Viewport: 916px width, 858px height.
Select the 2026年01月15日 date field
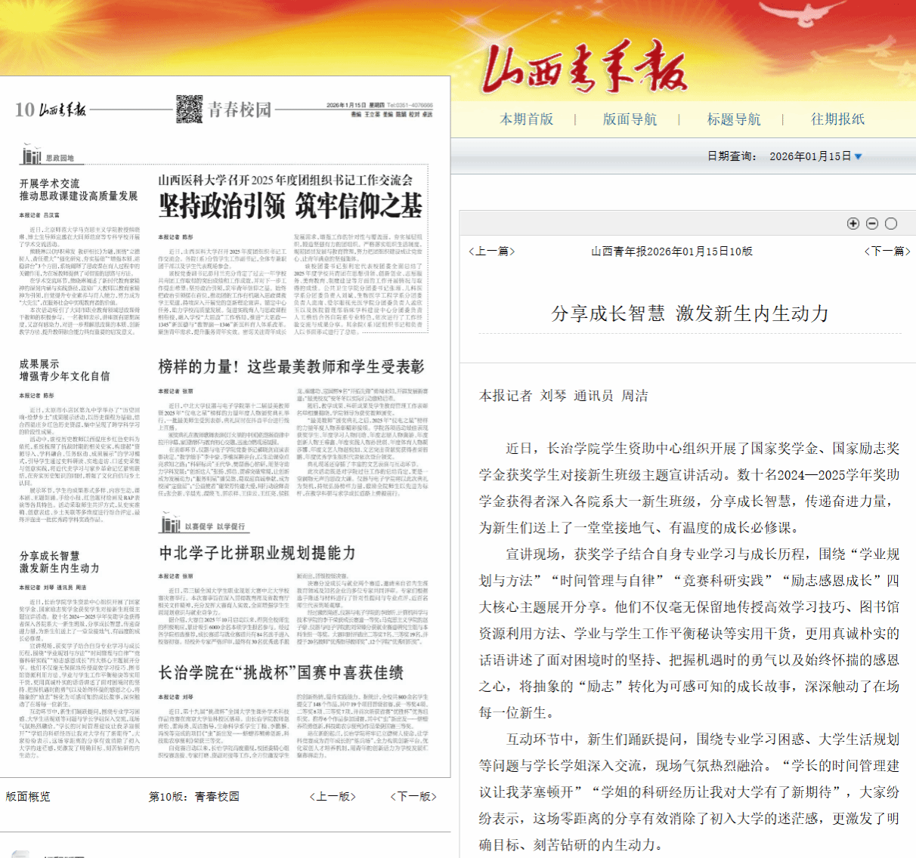(x=809, y=156)
